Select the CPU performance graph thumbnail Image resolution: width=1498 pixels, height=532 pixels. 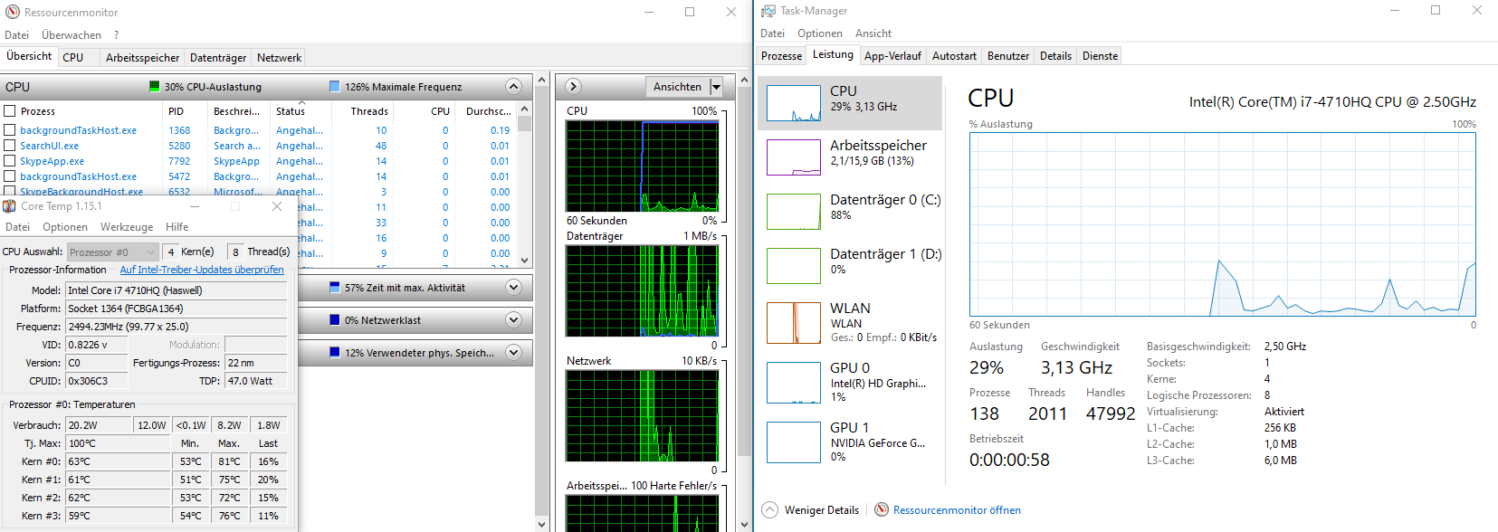click(x=793, y=103)
